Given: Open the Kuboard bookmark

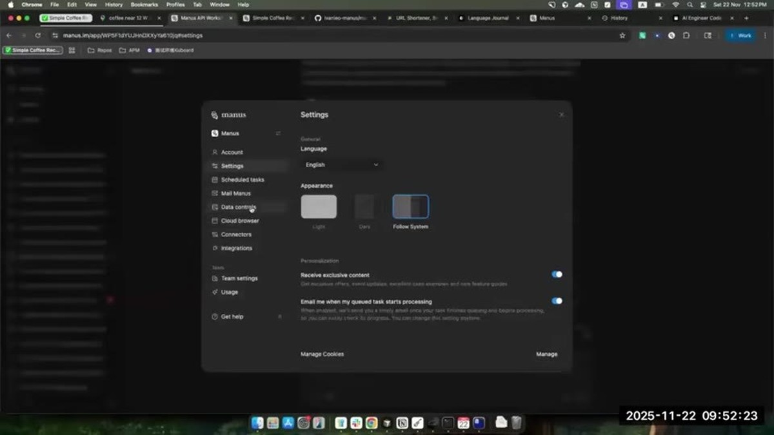Looking at the screenshot, I should click(x=170, y=50).
